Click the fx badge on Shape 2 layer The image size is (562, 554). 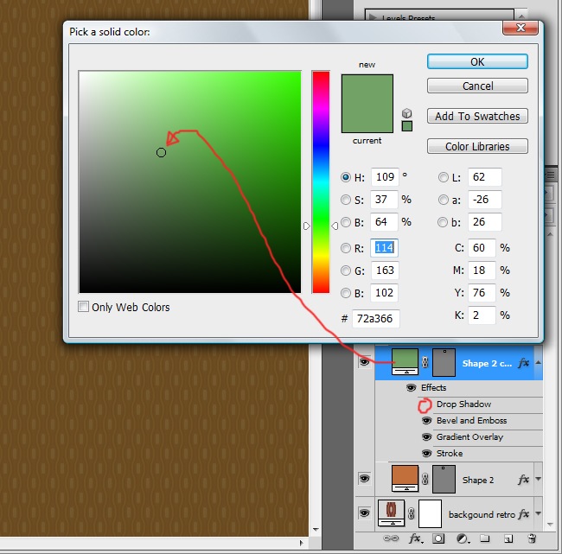[x=524, y=480]
